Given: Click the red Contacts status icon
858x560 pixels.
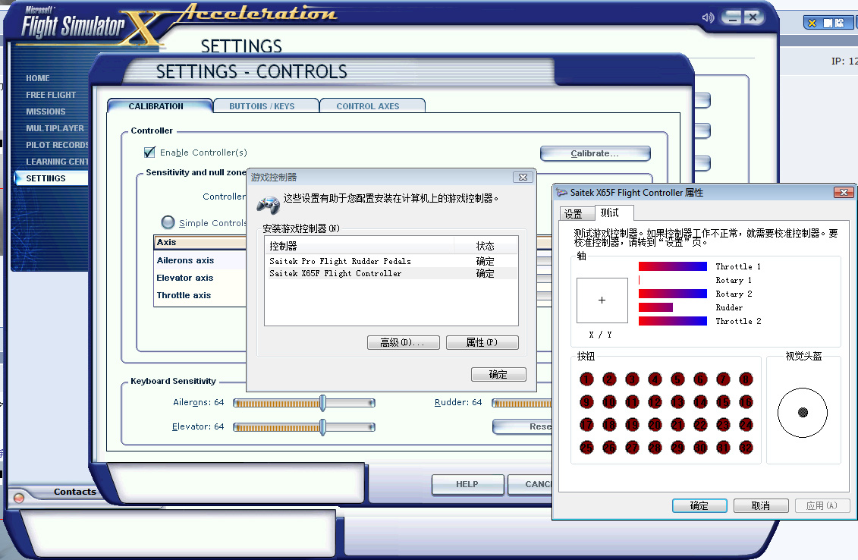Looking at the screenshot, I should coord(19,498).
